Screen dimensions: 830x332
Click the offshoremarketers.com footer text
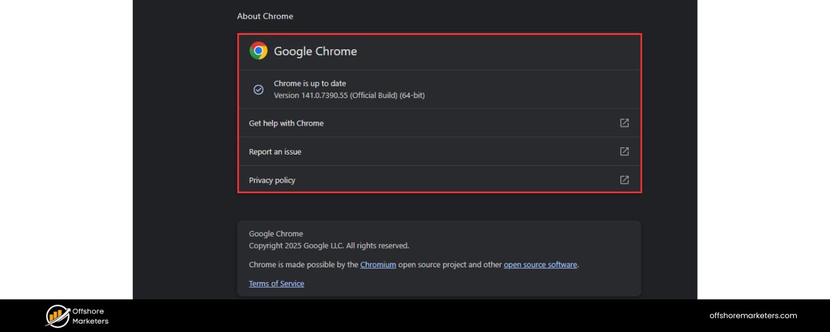753,315
